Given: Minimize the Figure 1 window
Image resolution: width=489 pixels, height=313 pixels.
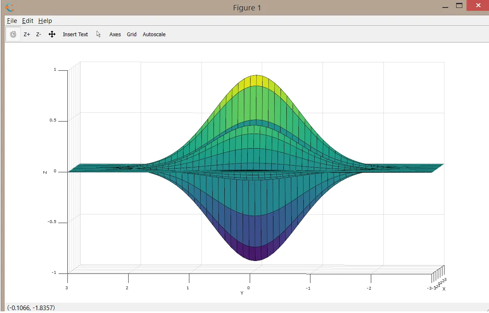Looking at the screenshot, I should [x=445, y=6].
